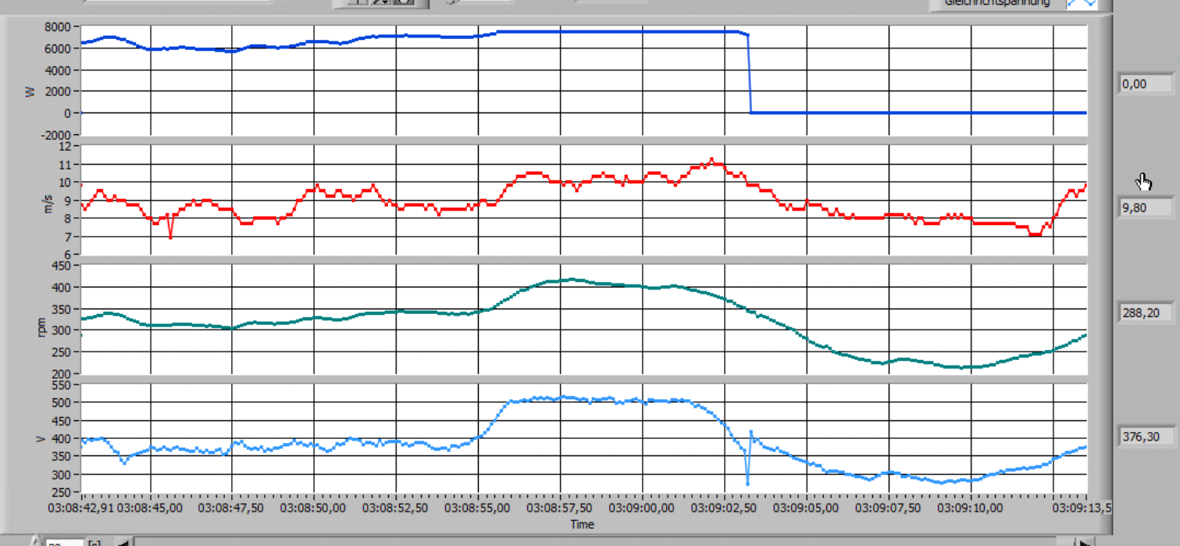1180x546 pixels.
Task: Click the horizontal scrollbar right arrow
Action: [x=1083, y=541]
